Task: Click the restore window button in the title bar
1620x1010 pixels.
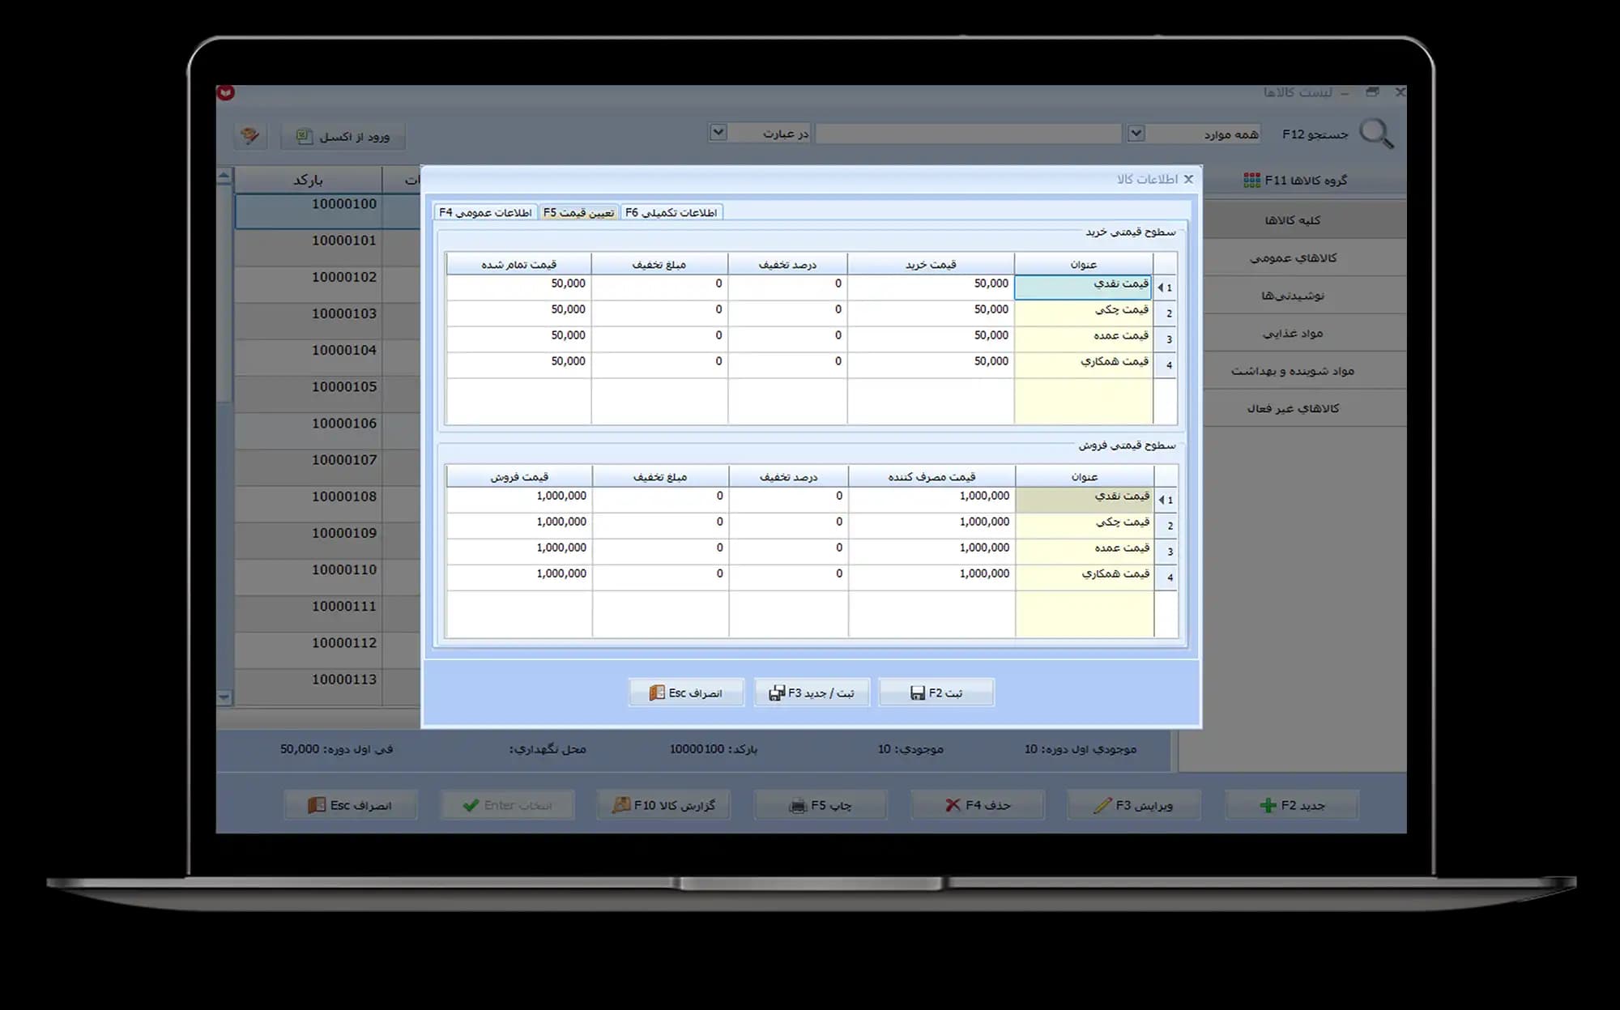Action: tap(1372, 92)
